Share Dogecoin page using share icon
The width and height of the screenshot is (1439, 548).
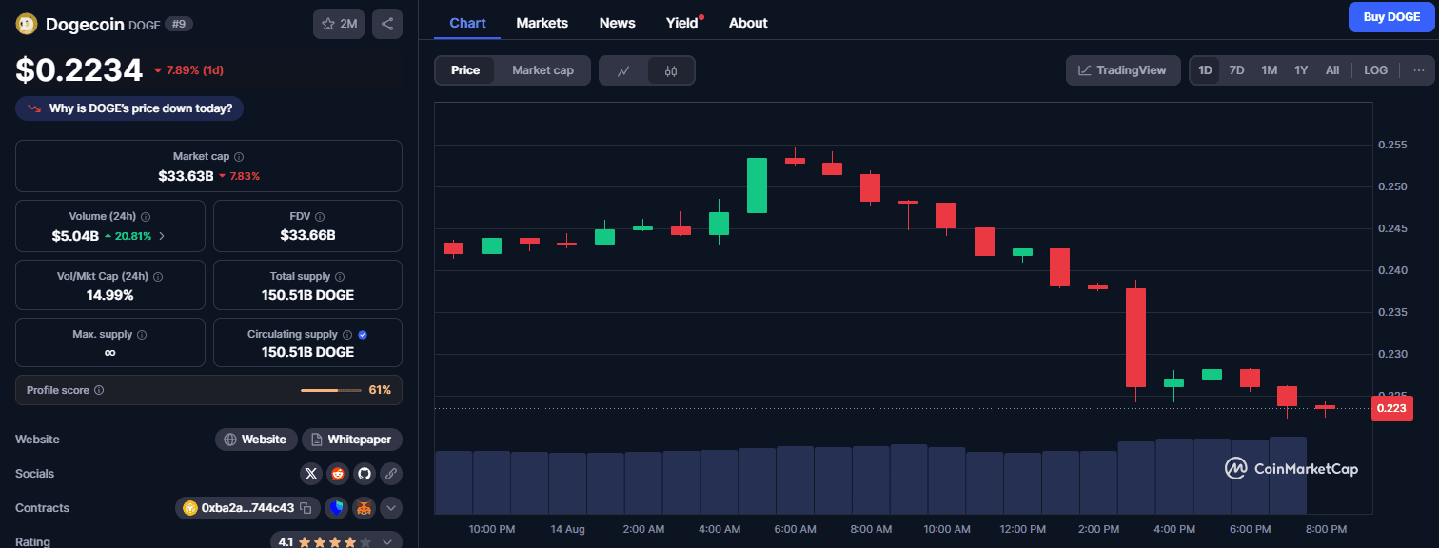tap(386, 24)
